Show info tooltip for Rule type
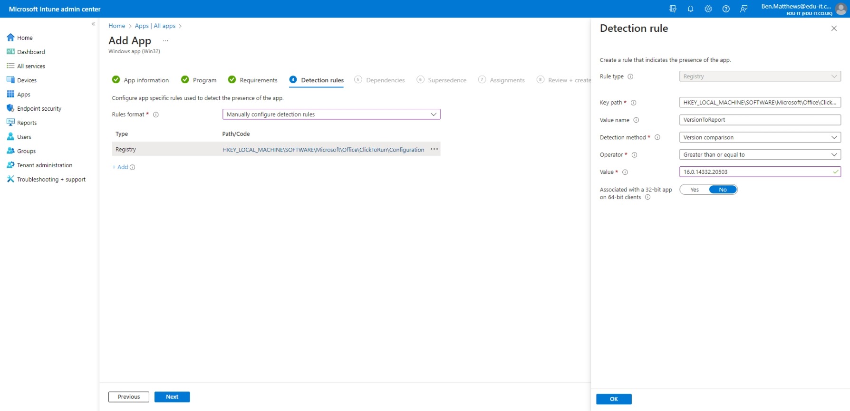850x411 pixels. 630,76
